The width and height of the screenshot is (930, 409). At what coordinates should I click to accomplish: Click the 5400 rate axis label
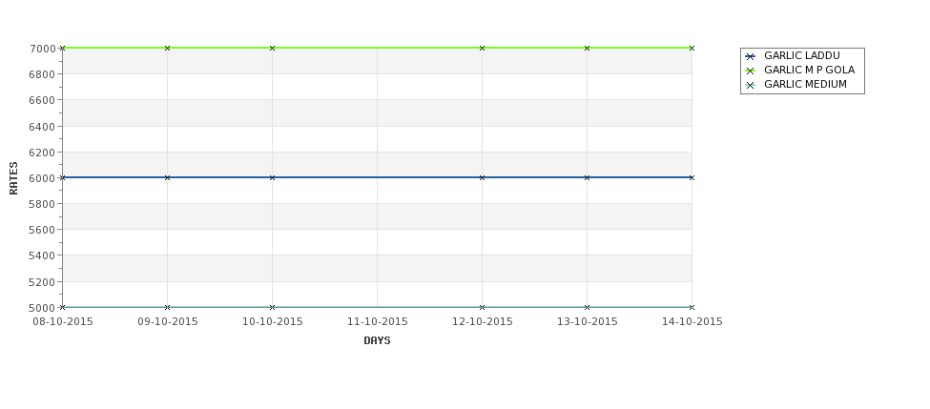click(x=42, y=256)
